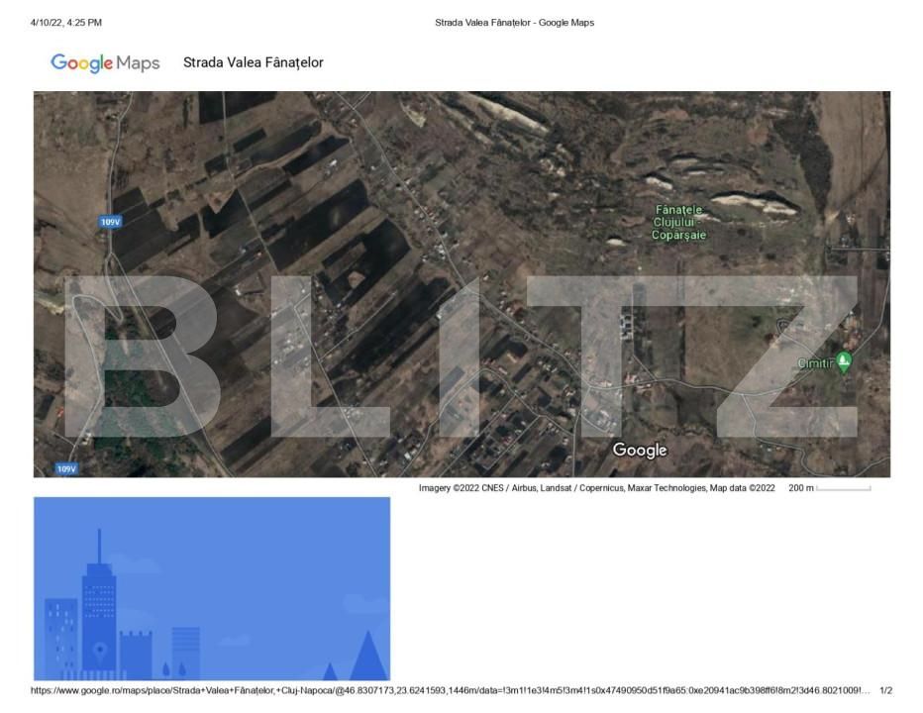Select the Cimitir place label text
The height and width of the screenshot is (713, 923).
[815, 364]
